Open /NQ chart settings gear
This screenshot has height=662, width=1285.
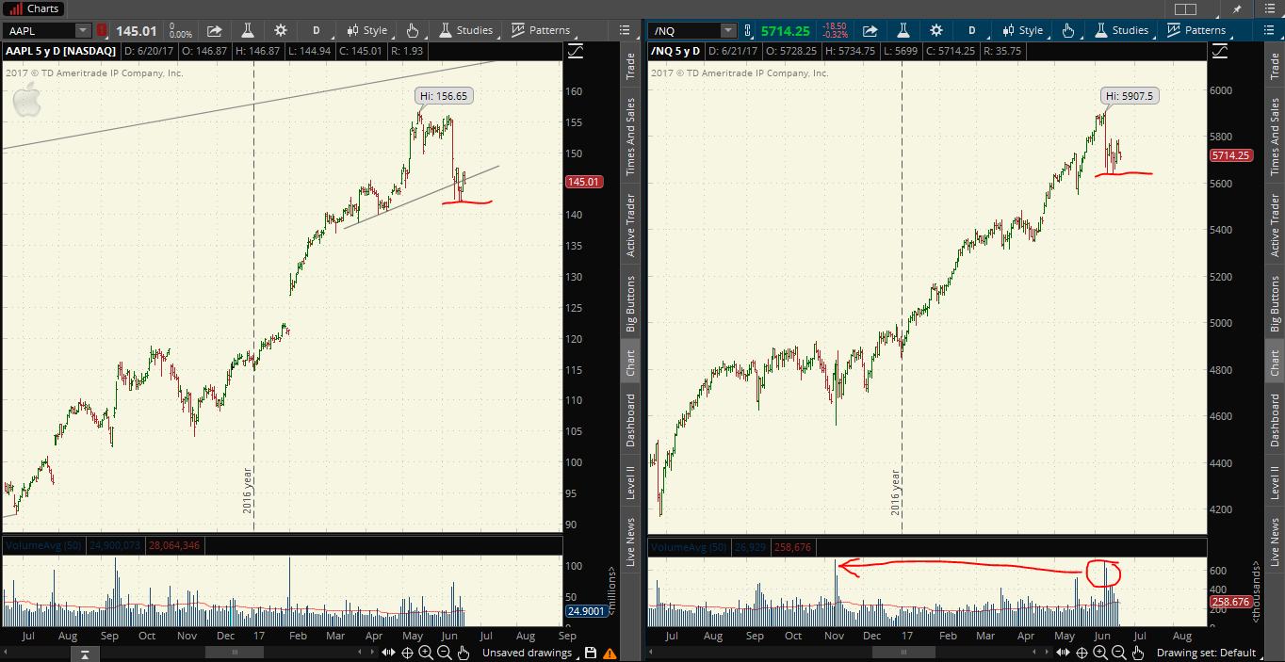[935, 30]
